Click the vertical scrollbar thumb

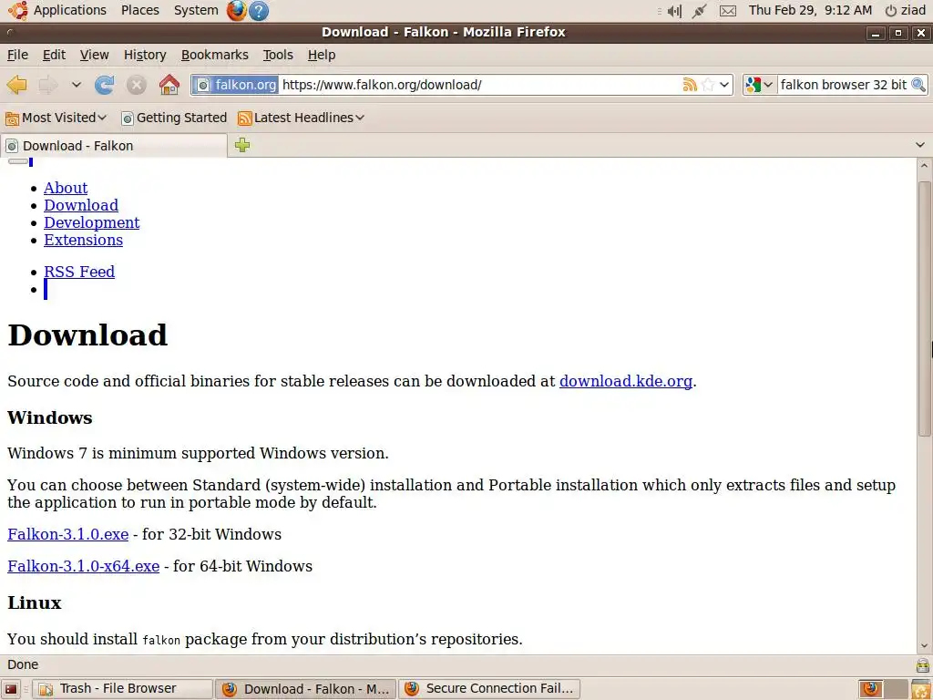(x=924, y=308)
